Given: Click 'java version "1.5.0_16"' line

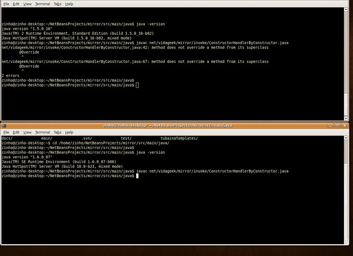Looking at the screenshot, I should point(27,29).
